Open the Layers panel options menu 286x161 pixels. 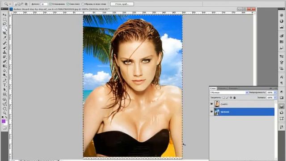coord(275,89)
